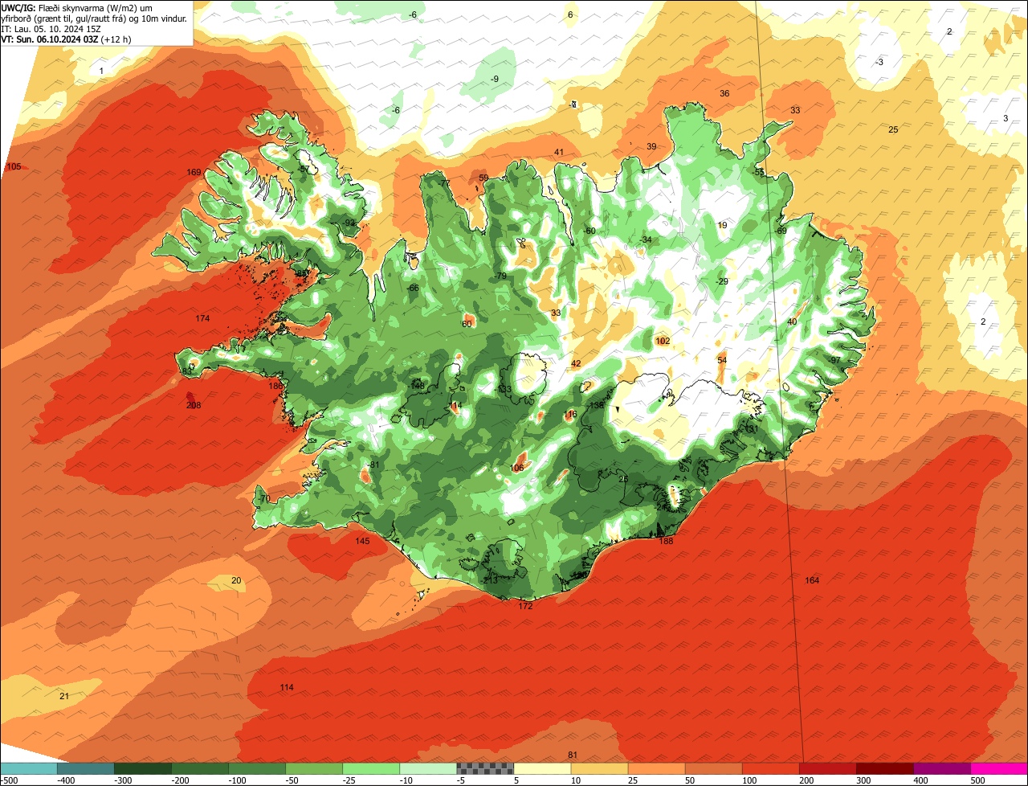Viewport: 1028px width, 786px height.
Task: Select the legend tick label '500'
Action: (977, 780)
